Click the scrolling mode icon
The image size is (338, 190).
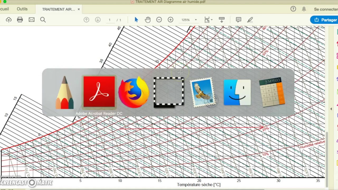tap(222, 20)
